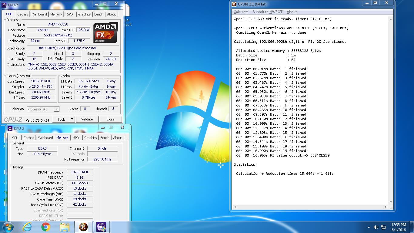Click the Batch 10 finished line
Viewport: 414px width, 233px height.
[272, 110]
